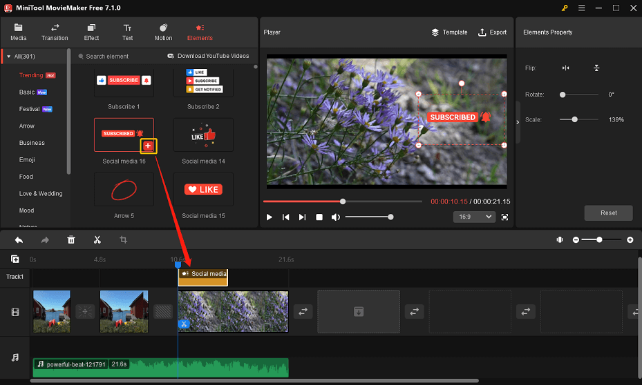The image size is (642, 385).
Task: Add Social media 16 with plus icon
Action: pos(148,146)
